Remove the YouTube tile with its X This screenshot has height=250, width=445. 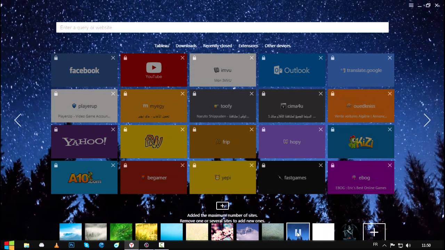pyautogui.click(x=182, y=58)
